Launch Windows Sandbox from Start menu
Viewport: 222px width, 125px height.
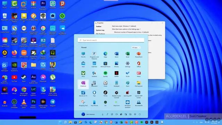pyautogui.click(x=127, y=104)
